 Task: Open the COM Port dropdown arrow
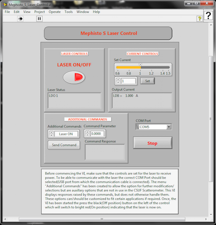(169, 127)
